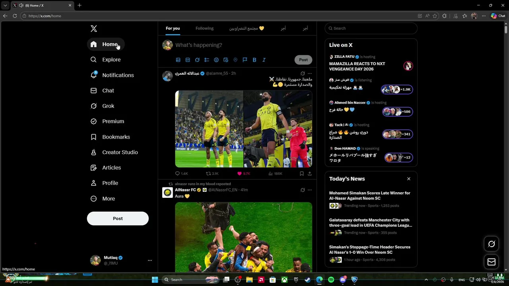Image resolution: width=509 pixels, height=286 pixels.
Task: Reload the page with browser refresh
Action: click(15, 16)
